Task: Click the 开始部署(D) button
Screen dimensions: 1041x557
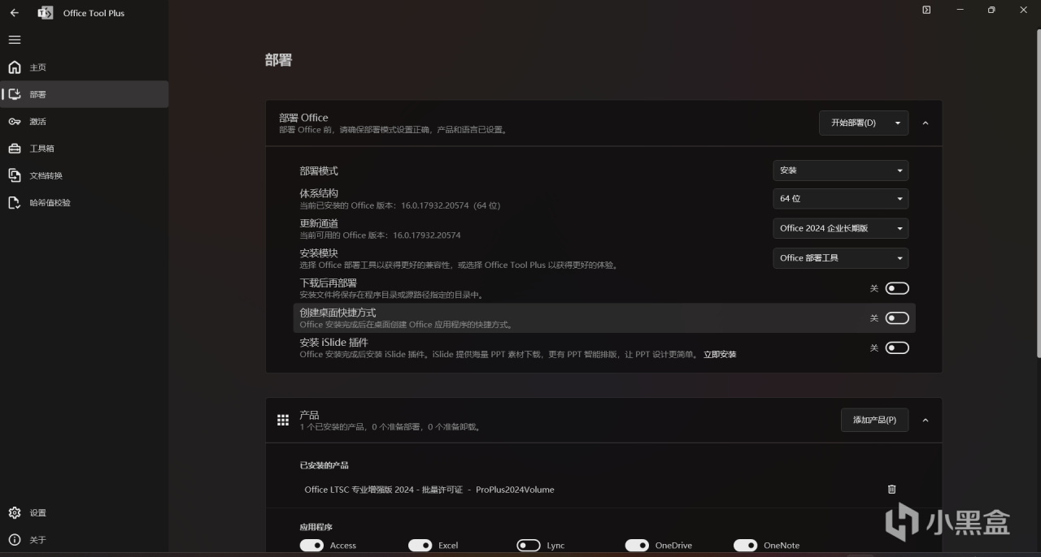Action: [853, 123]
